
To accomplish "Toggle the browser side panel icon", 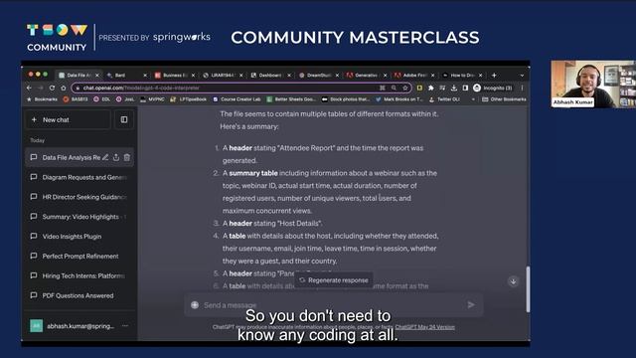I will coord(465,88).
